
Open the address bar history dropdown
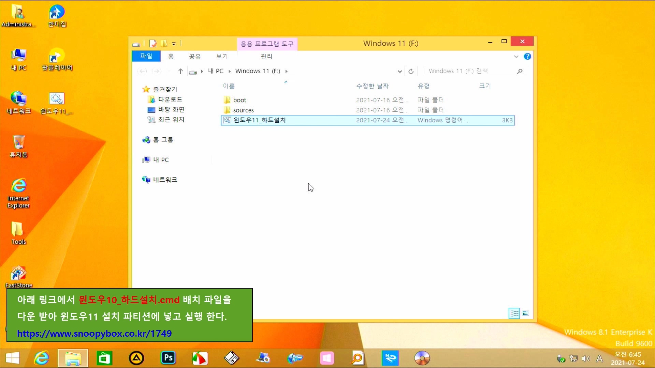tap(399, 71)
